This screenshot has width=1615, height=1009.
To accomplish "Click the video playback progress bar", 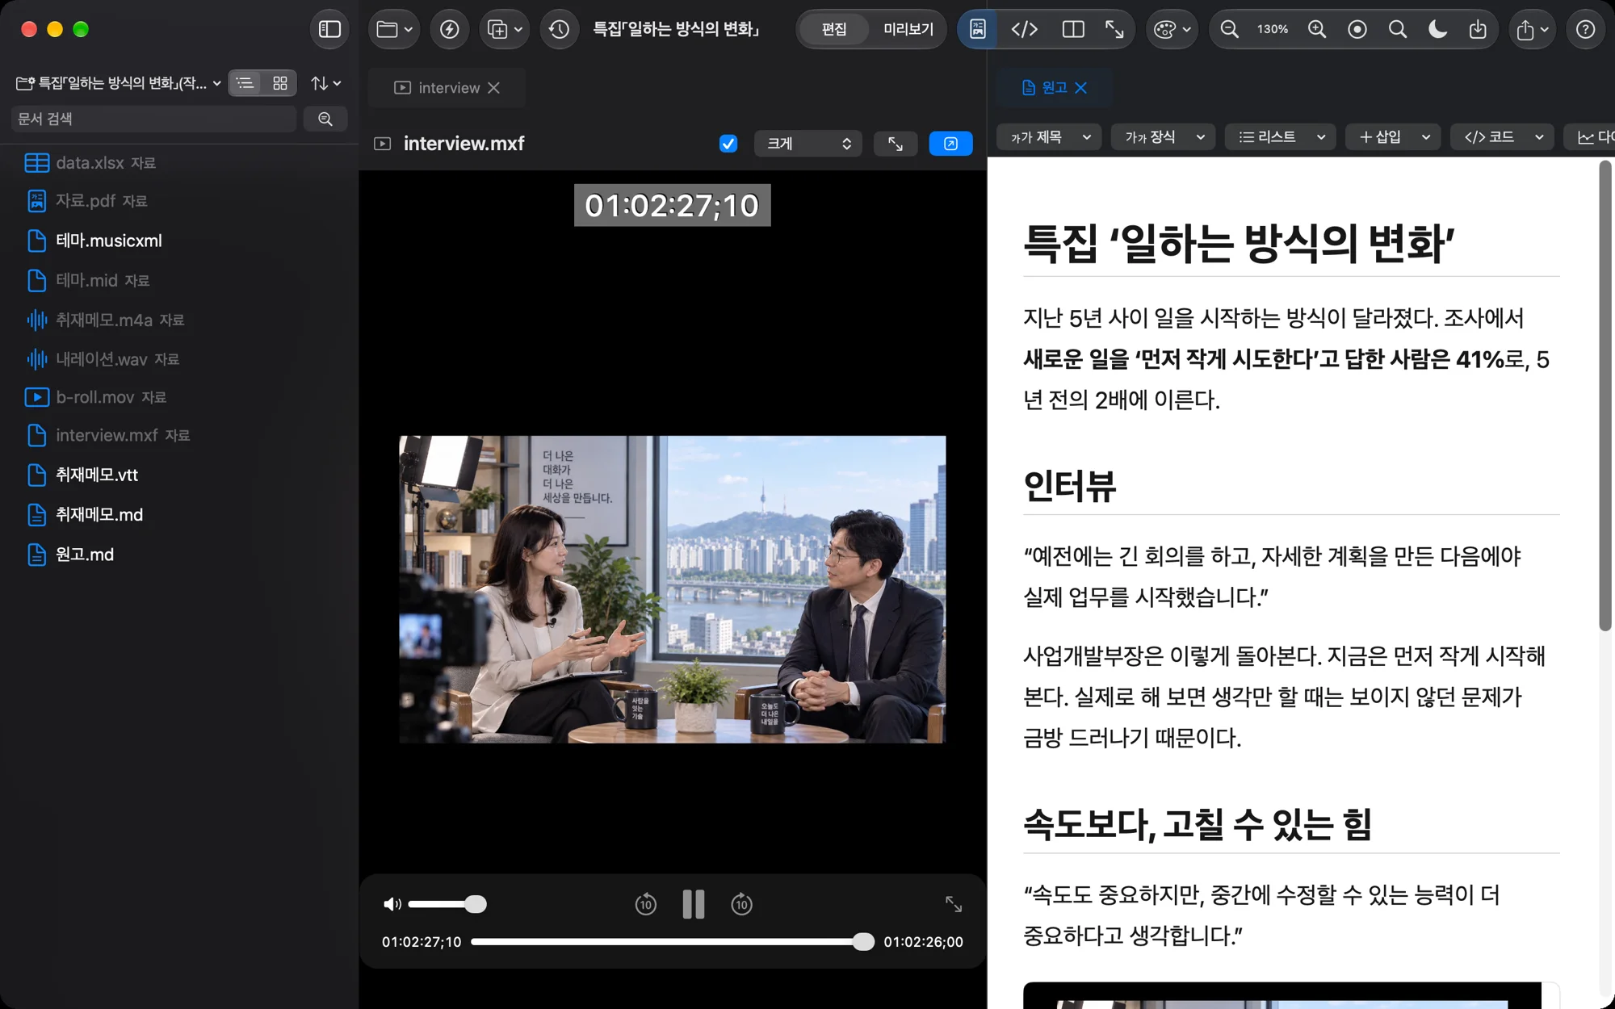I will 672,942.
